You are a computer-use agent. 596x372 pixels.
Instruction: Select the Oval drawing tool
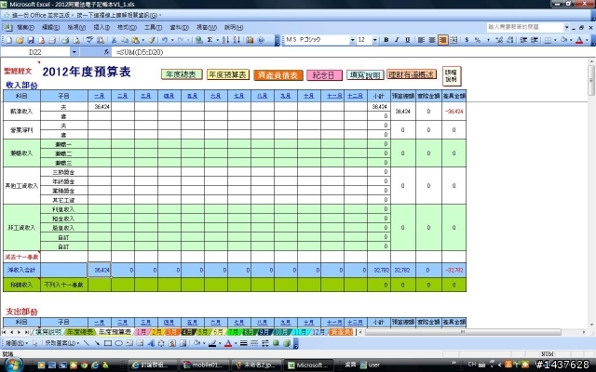118,343
